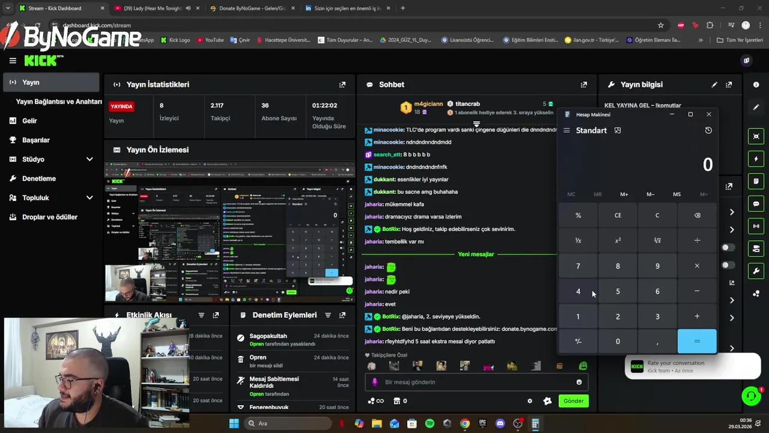Open Gelir sidebar item
Image resolution: width=769 pixels, height=433 pixels.
(x=51, y=121)
